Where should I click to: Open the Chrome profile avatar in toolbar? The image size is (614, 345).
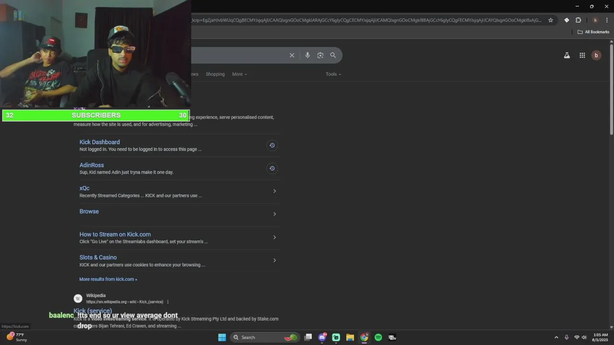point(595,20)
